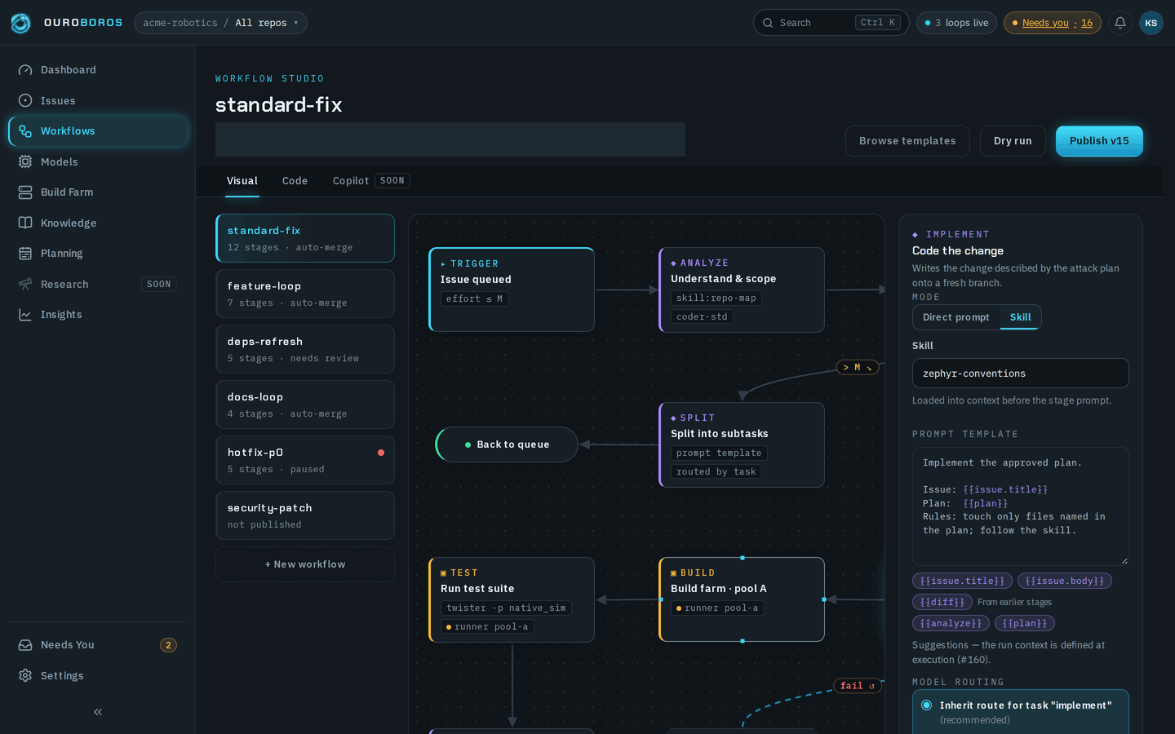Select the Trigger Issue queued node

[512, 290]
